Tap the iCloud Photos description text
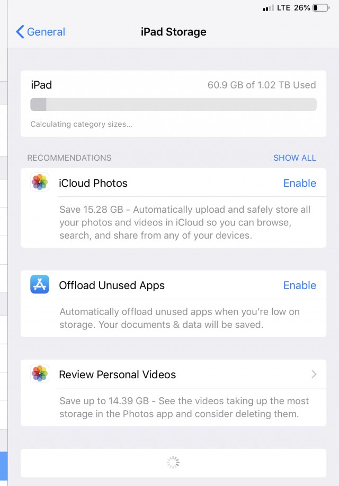 click(185, 222)
